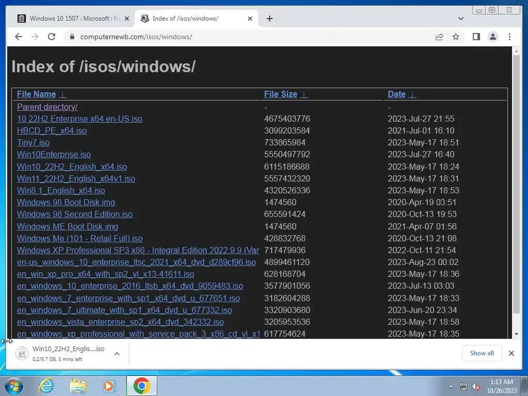Show all downloads
The width and height of the screenshot is (528, 396).
(x=482, y=353)
